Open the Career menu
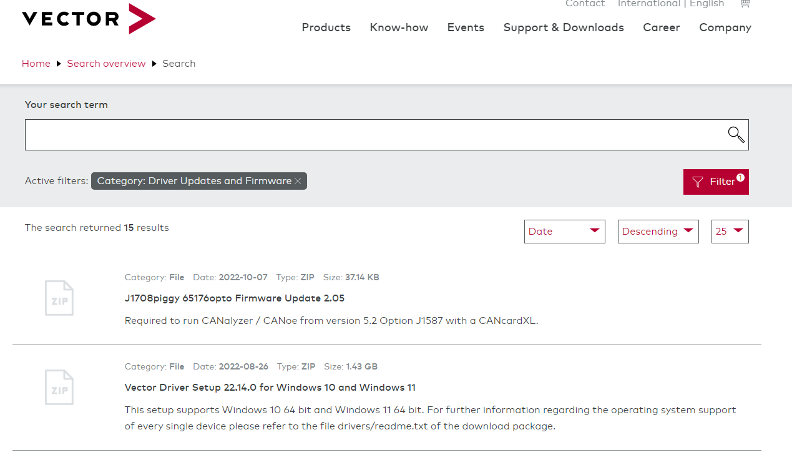Screen dimensions: 792x460 point(662,27)
